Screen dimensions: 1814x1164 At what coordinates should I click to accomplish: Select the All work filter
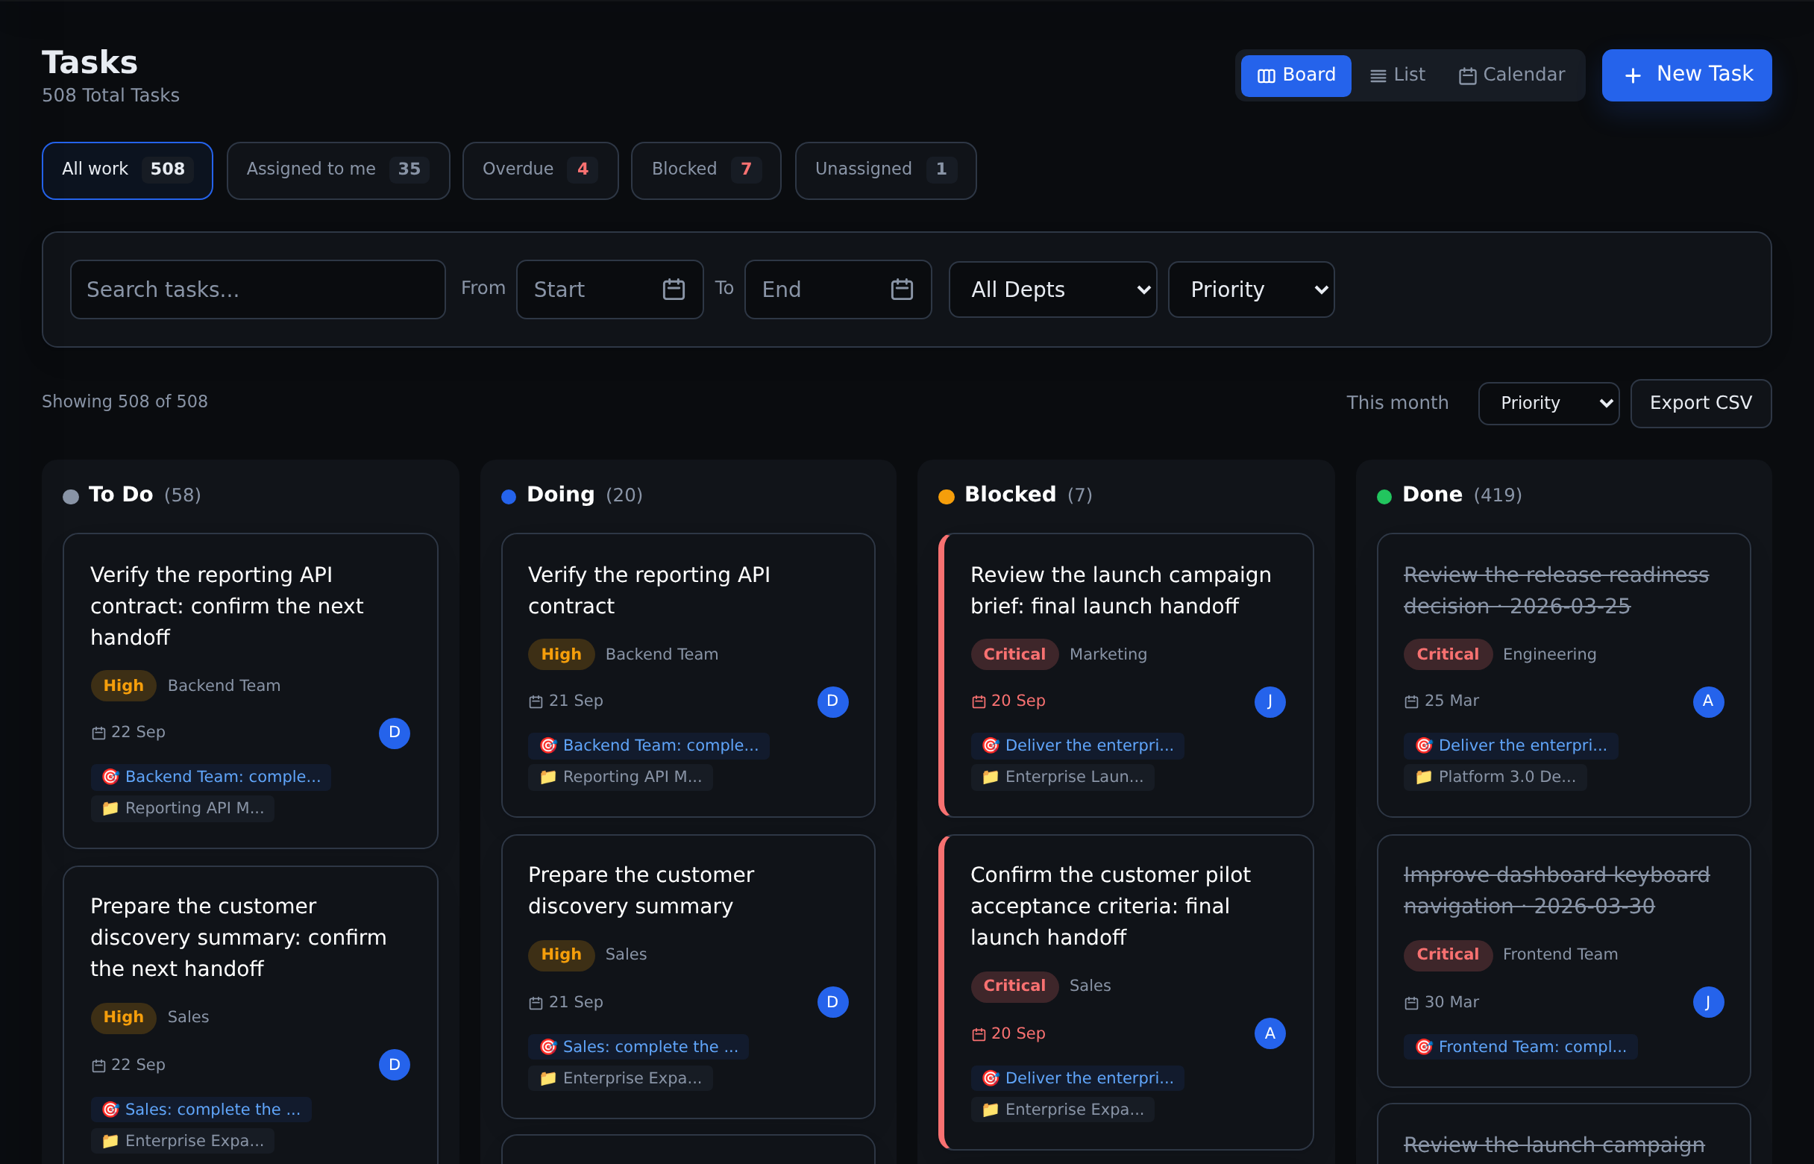point(127,170)
